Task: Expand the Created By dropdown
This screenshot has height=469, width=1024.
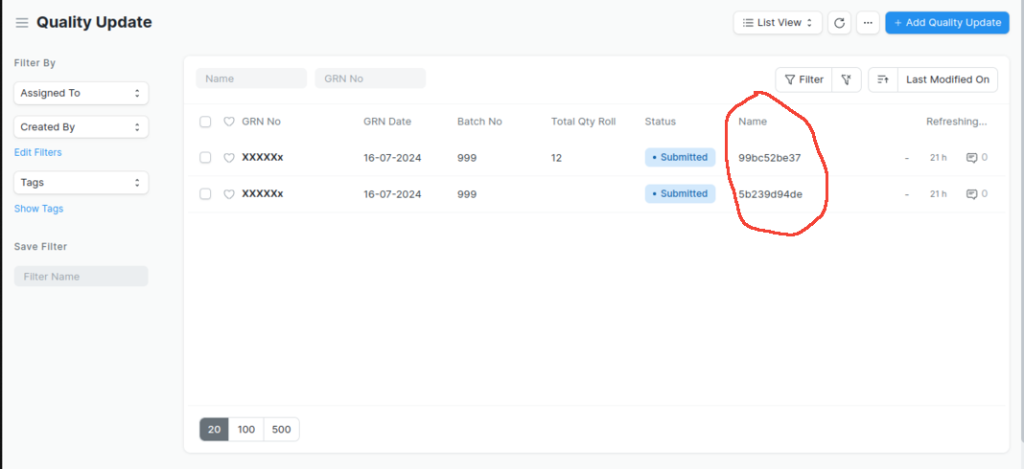Action: tap(81, 126)
